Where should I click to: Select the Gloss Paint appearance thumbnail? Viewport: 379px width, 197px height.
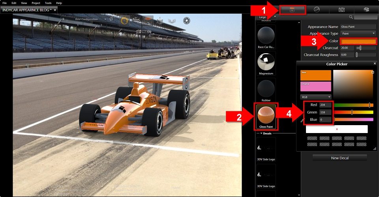click(x=266, y=116)
